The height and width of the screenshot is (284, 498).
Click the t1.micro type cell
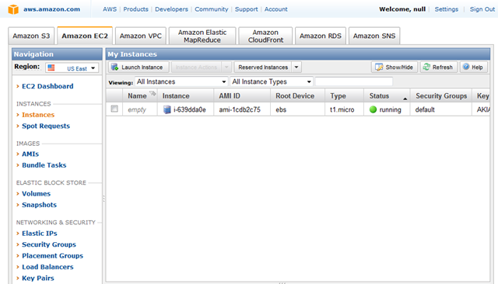[x=342, y=109]
